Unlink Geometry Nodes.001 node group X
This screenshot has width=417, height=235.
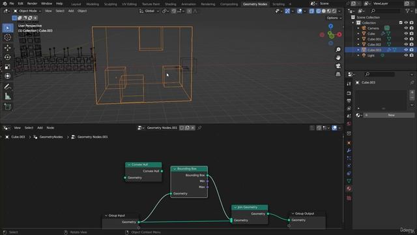point(193,128)
